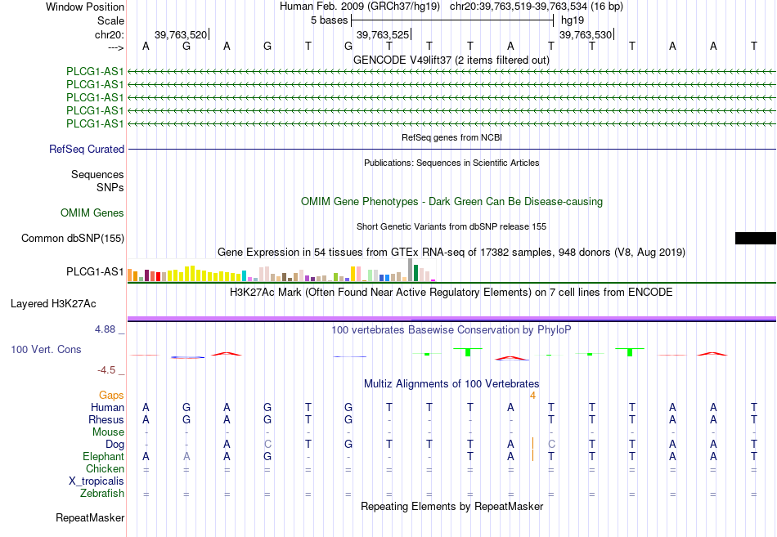Select the Rhesus alignment row label
Screen dimensions: 777x537
(x=106, y=419)
